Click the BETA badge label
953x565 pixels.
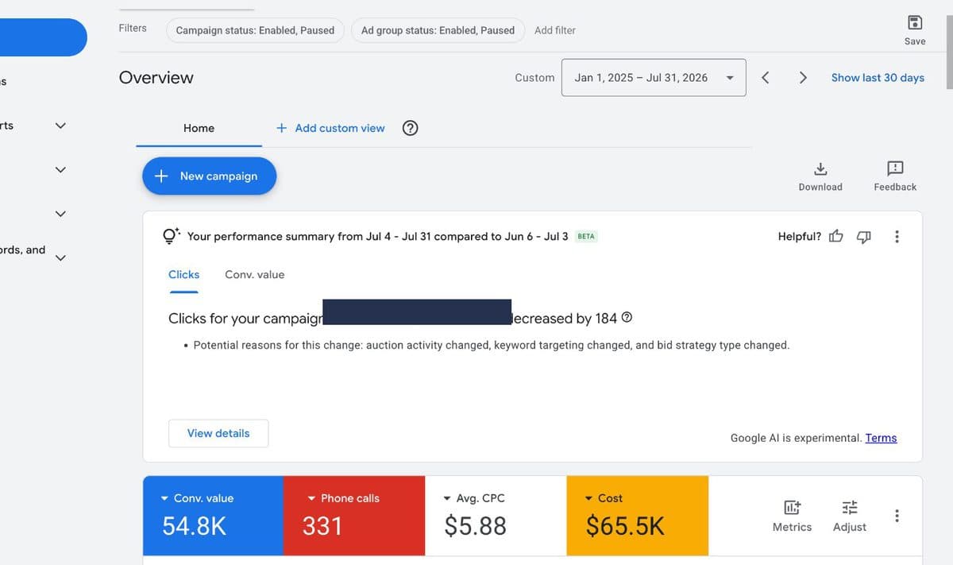(586, 236)
